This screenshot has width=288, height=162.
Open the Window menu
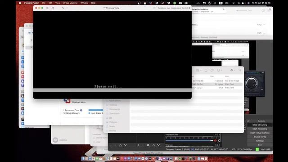click(x=84, y=3)
